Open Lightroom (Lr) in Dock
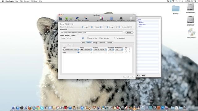The image size is (198, 111). [x=155, y=108]
